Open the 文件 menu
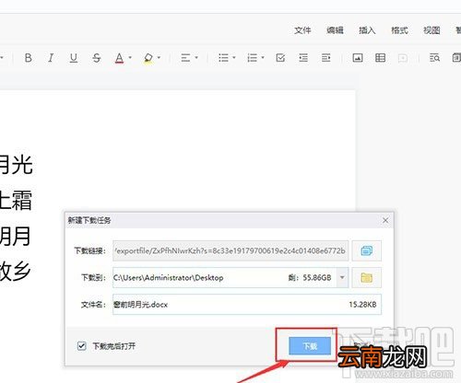461x383 pixels. [302, 30]
